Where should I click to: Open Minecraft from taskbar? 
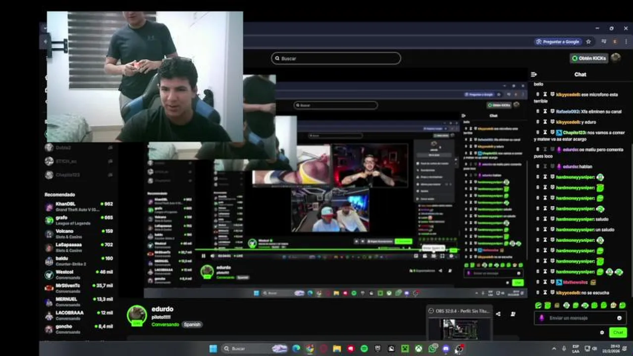click(405, 349)
